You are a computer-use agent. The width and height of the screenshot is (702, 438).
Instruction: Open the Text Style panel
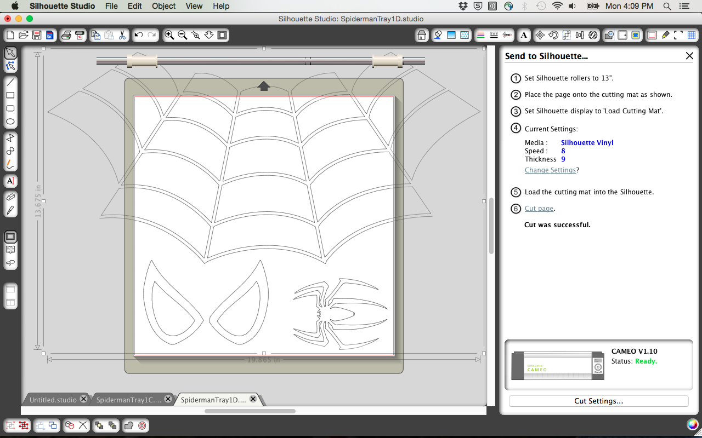[524, 35]
